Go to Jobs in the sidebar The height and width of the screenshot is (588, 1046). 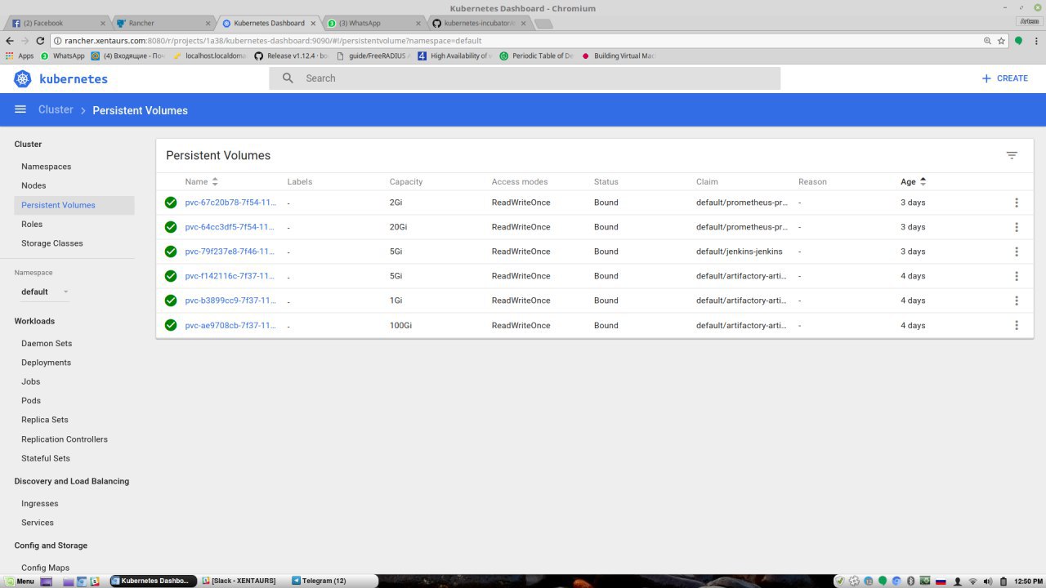[x=31, y=381]
